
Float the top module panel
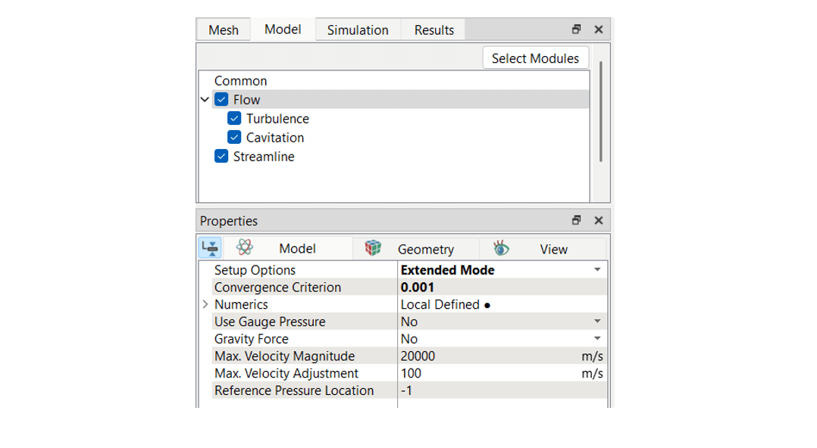576,30
